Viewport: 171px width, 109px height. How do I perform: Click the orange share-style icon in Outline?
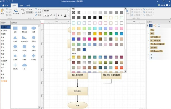155,26
